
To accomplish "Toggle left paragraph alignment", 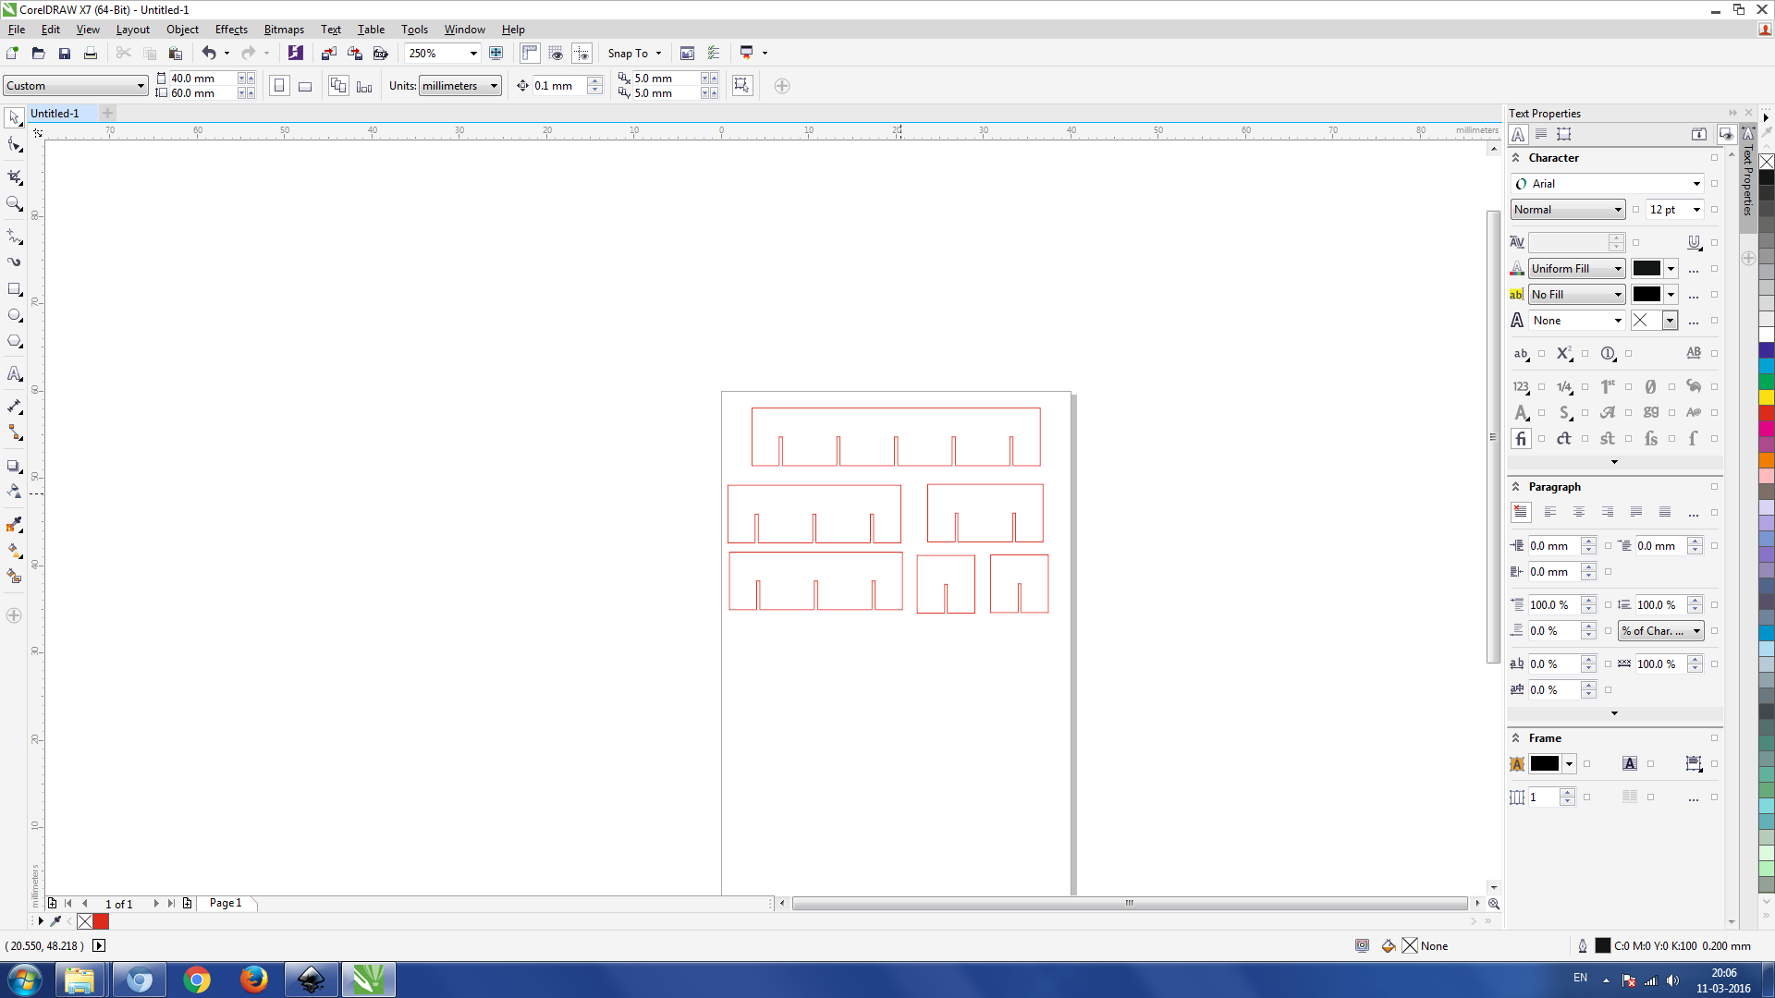I will (x=1550, y=512).
